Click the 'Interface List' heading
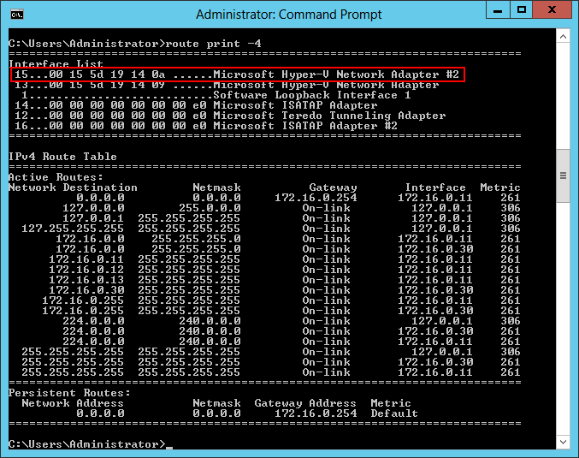 [x=56, y=64]
